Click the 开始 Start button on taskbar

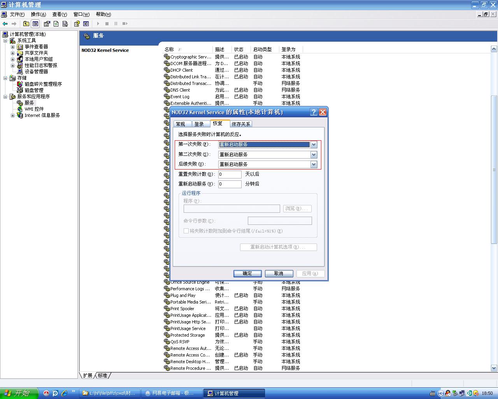tap(19, 393)
